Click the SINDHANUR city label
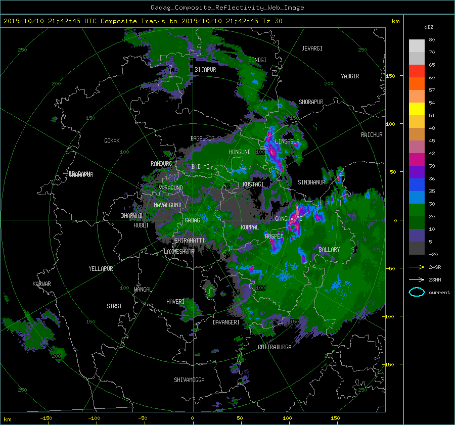The width and height of the screenshot is (455, 425). pos(311,182)
